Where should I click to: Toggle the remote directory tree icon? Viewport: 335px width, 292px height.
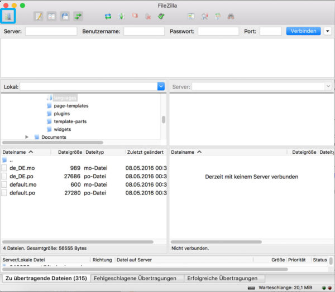(x=65, y=16)
